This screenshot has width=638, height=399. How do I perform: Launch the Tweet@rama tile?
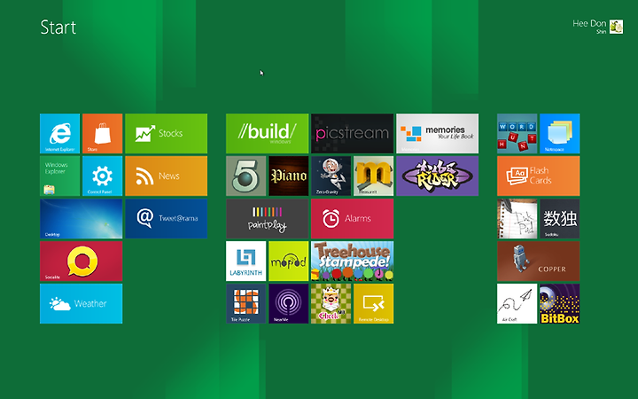click(166, 219)
